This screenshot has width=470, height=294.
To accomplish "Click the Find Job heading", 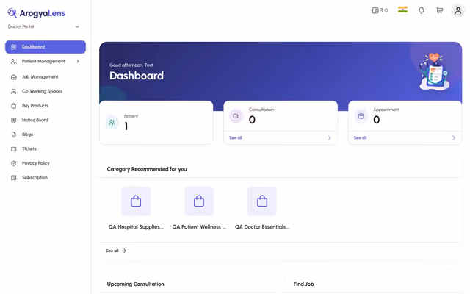I will click(x=303, y=284).
